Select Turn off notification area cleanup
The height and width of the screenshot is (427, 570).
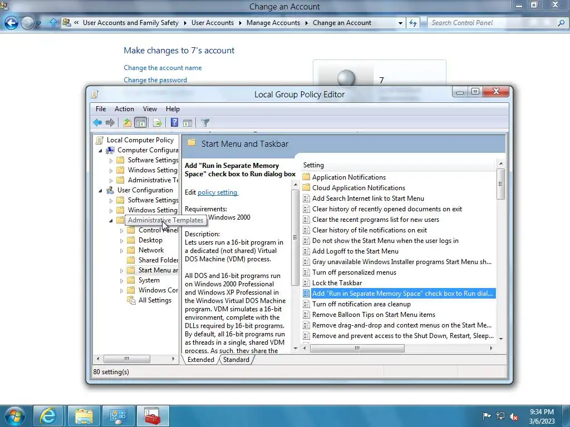[361, 304]
